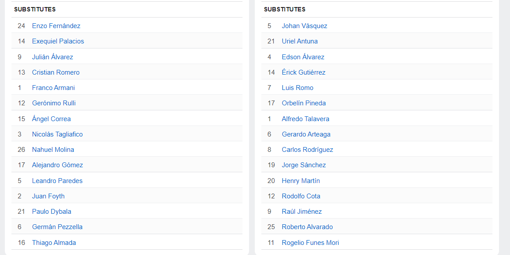Open Enzo Fernández player link

pos(56,25)
